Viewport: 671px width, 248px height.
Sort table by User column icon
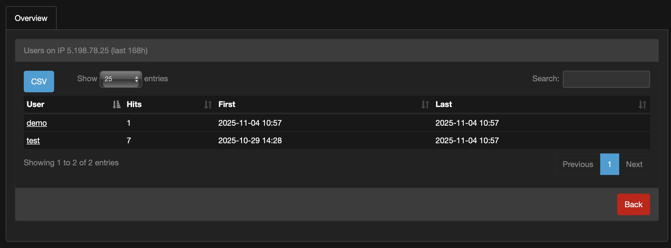(x=116, y=104)
